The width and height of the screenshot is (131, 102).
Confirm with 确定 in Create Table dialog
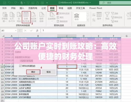coord(33,72)
